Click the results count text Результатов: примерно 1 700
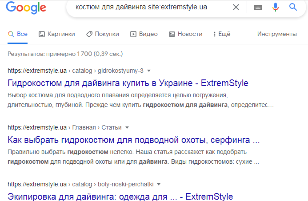 (x=65, y=54)
